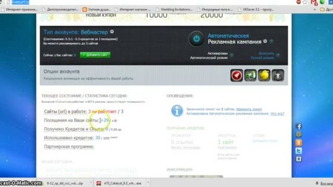Show all downloads via Все загрузки
The image size is (333, 187).
point(324,183)
